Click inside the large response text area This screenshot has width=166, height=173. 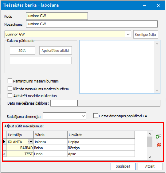pyautogui.click(x=117, y=67)
